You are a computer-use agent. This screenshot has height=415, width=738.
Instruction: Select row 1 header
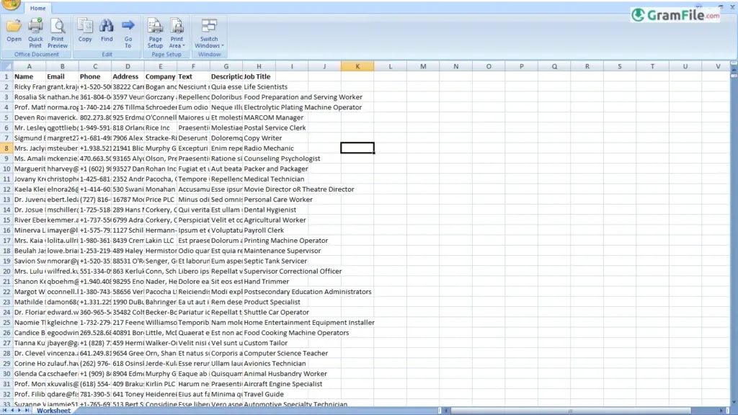tap(6, 76)
